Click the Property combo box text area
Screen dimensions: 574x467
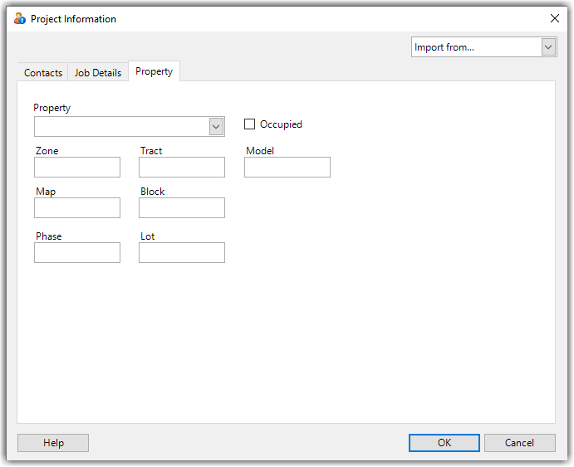[122, 127]
